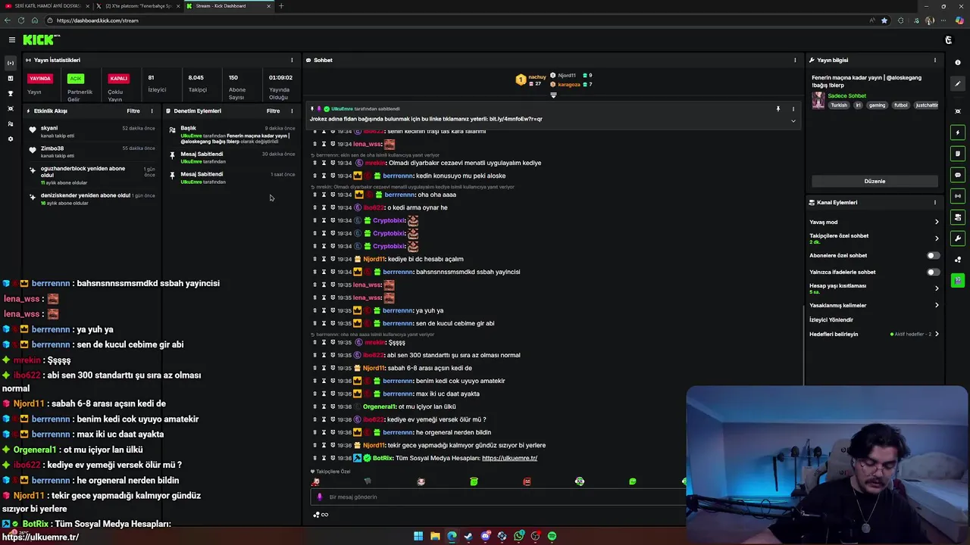Click the Sadece Sohbet category thumbnail

tap(818, 101)
